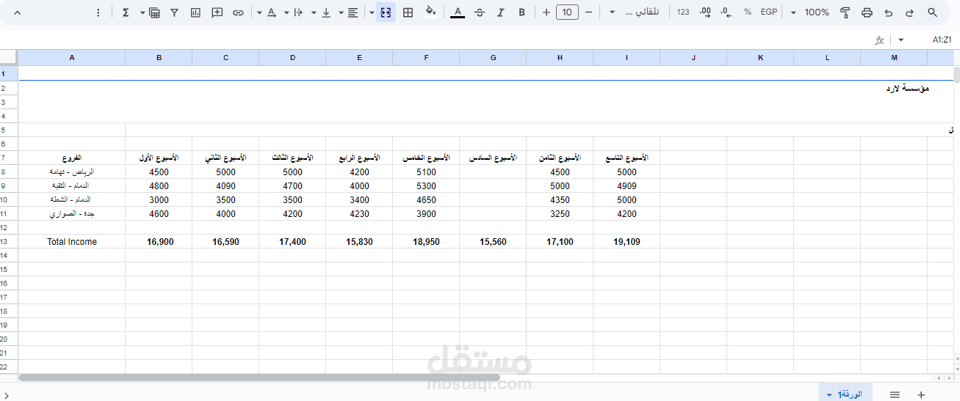Toggle italic formatting with the I icon
The width and height of the screenshot is (960, 401).
(x=500, y=12)
